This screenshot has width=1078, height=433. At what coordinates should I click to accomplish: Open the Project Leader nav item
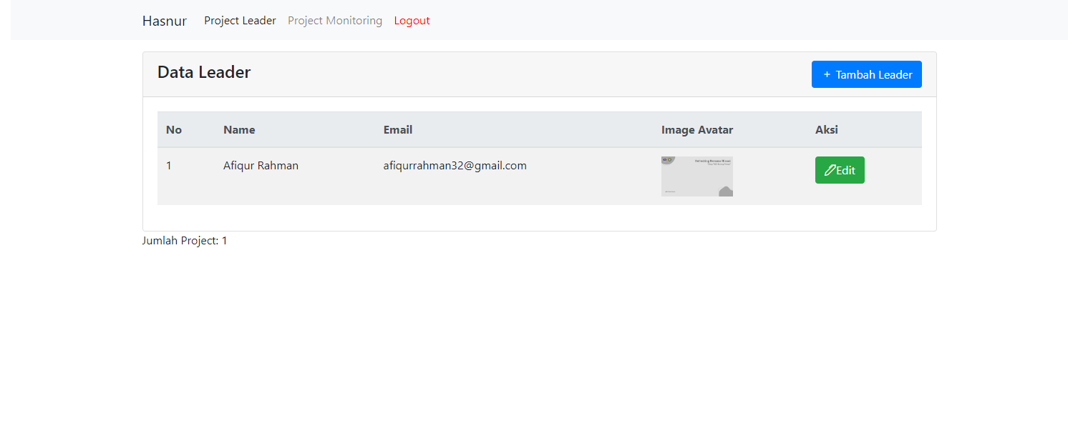[240, 21]
